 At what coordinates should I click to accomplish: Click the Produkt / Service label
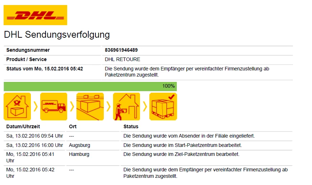[27, 59]
